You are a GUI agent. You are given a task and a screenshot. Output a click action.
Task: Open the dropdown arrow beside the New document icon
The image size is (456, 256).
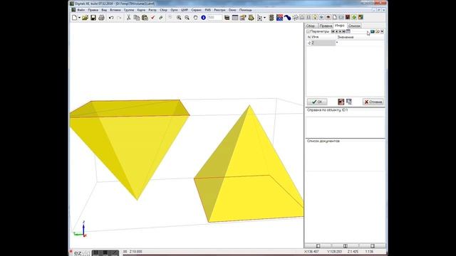coord(79,18)
